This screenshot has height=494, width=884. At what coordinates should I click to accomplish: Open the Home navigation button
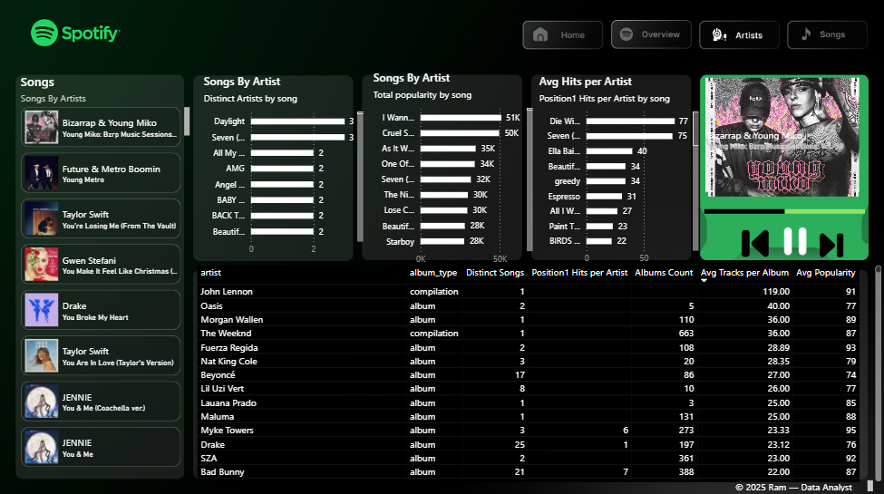click(x=562, y=34)
